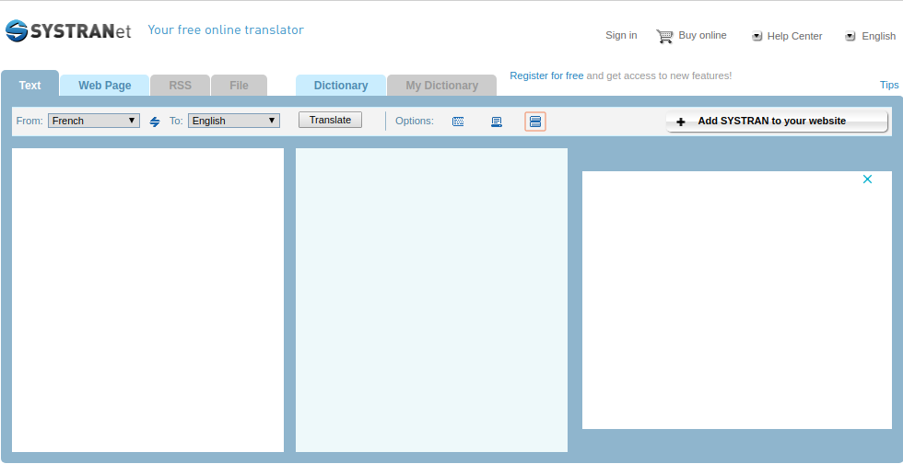Open the My Dictionary tab

pyautogui.click(x=441, y=86)
